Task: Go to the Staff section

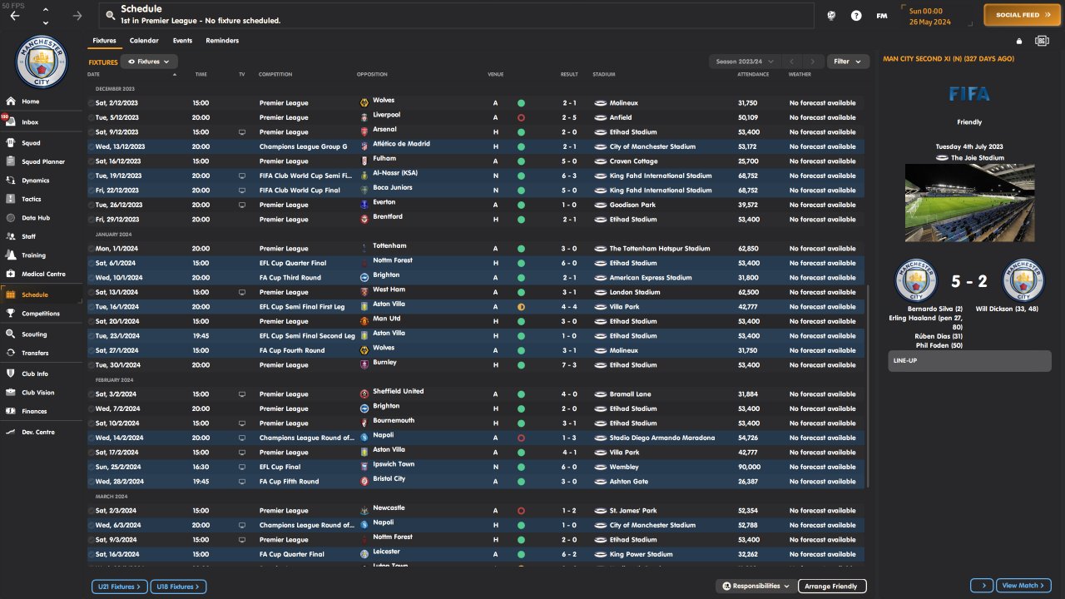Action: tap(28, 236)
